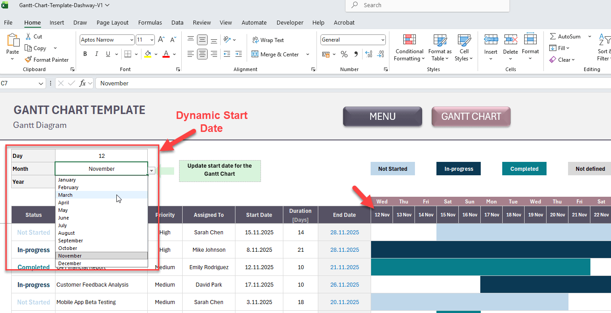Open the Format as Table gallery
611x313 pixels.
pos(440,40)
